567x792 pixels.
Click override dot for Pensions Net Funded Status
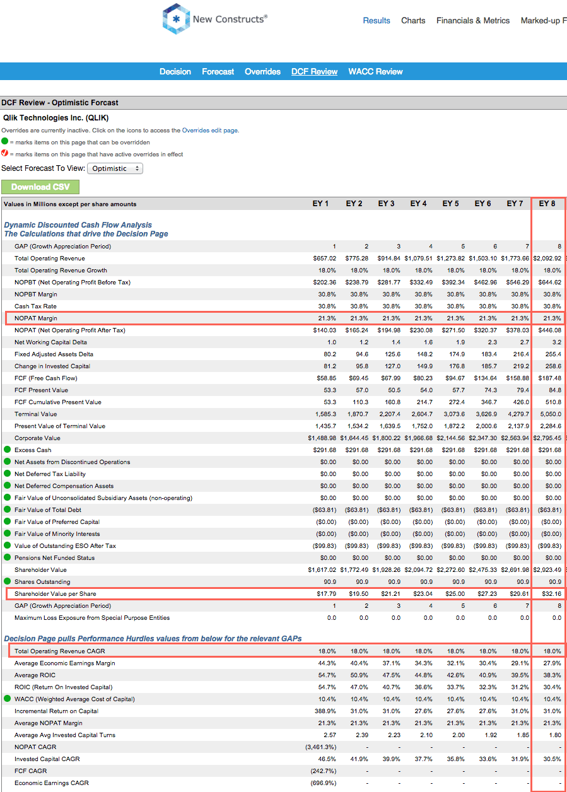(x=8, y=557)
